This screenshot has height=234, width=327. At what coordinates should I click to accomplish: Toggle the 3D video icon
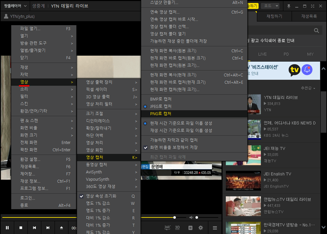(178, 228)
